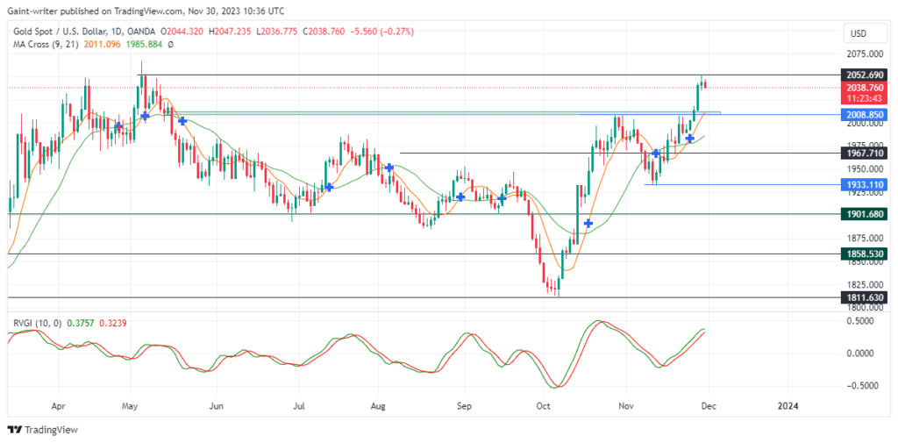Click the 1950.000 price axis label

click(864, 169)
